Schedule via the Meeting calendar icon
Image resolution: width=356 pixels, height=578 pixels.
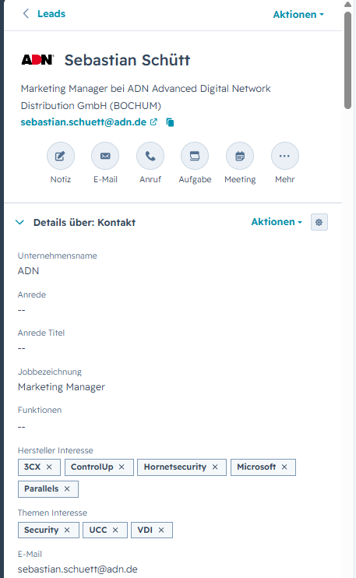(240, 156)
